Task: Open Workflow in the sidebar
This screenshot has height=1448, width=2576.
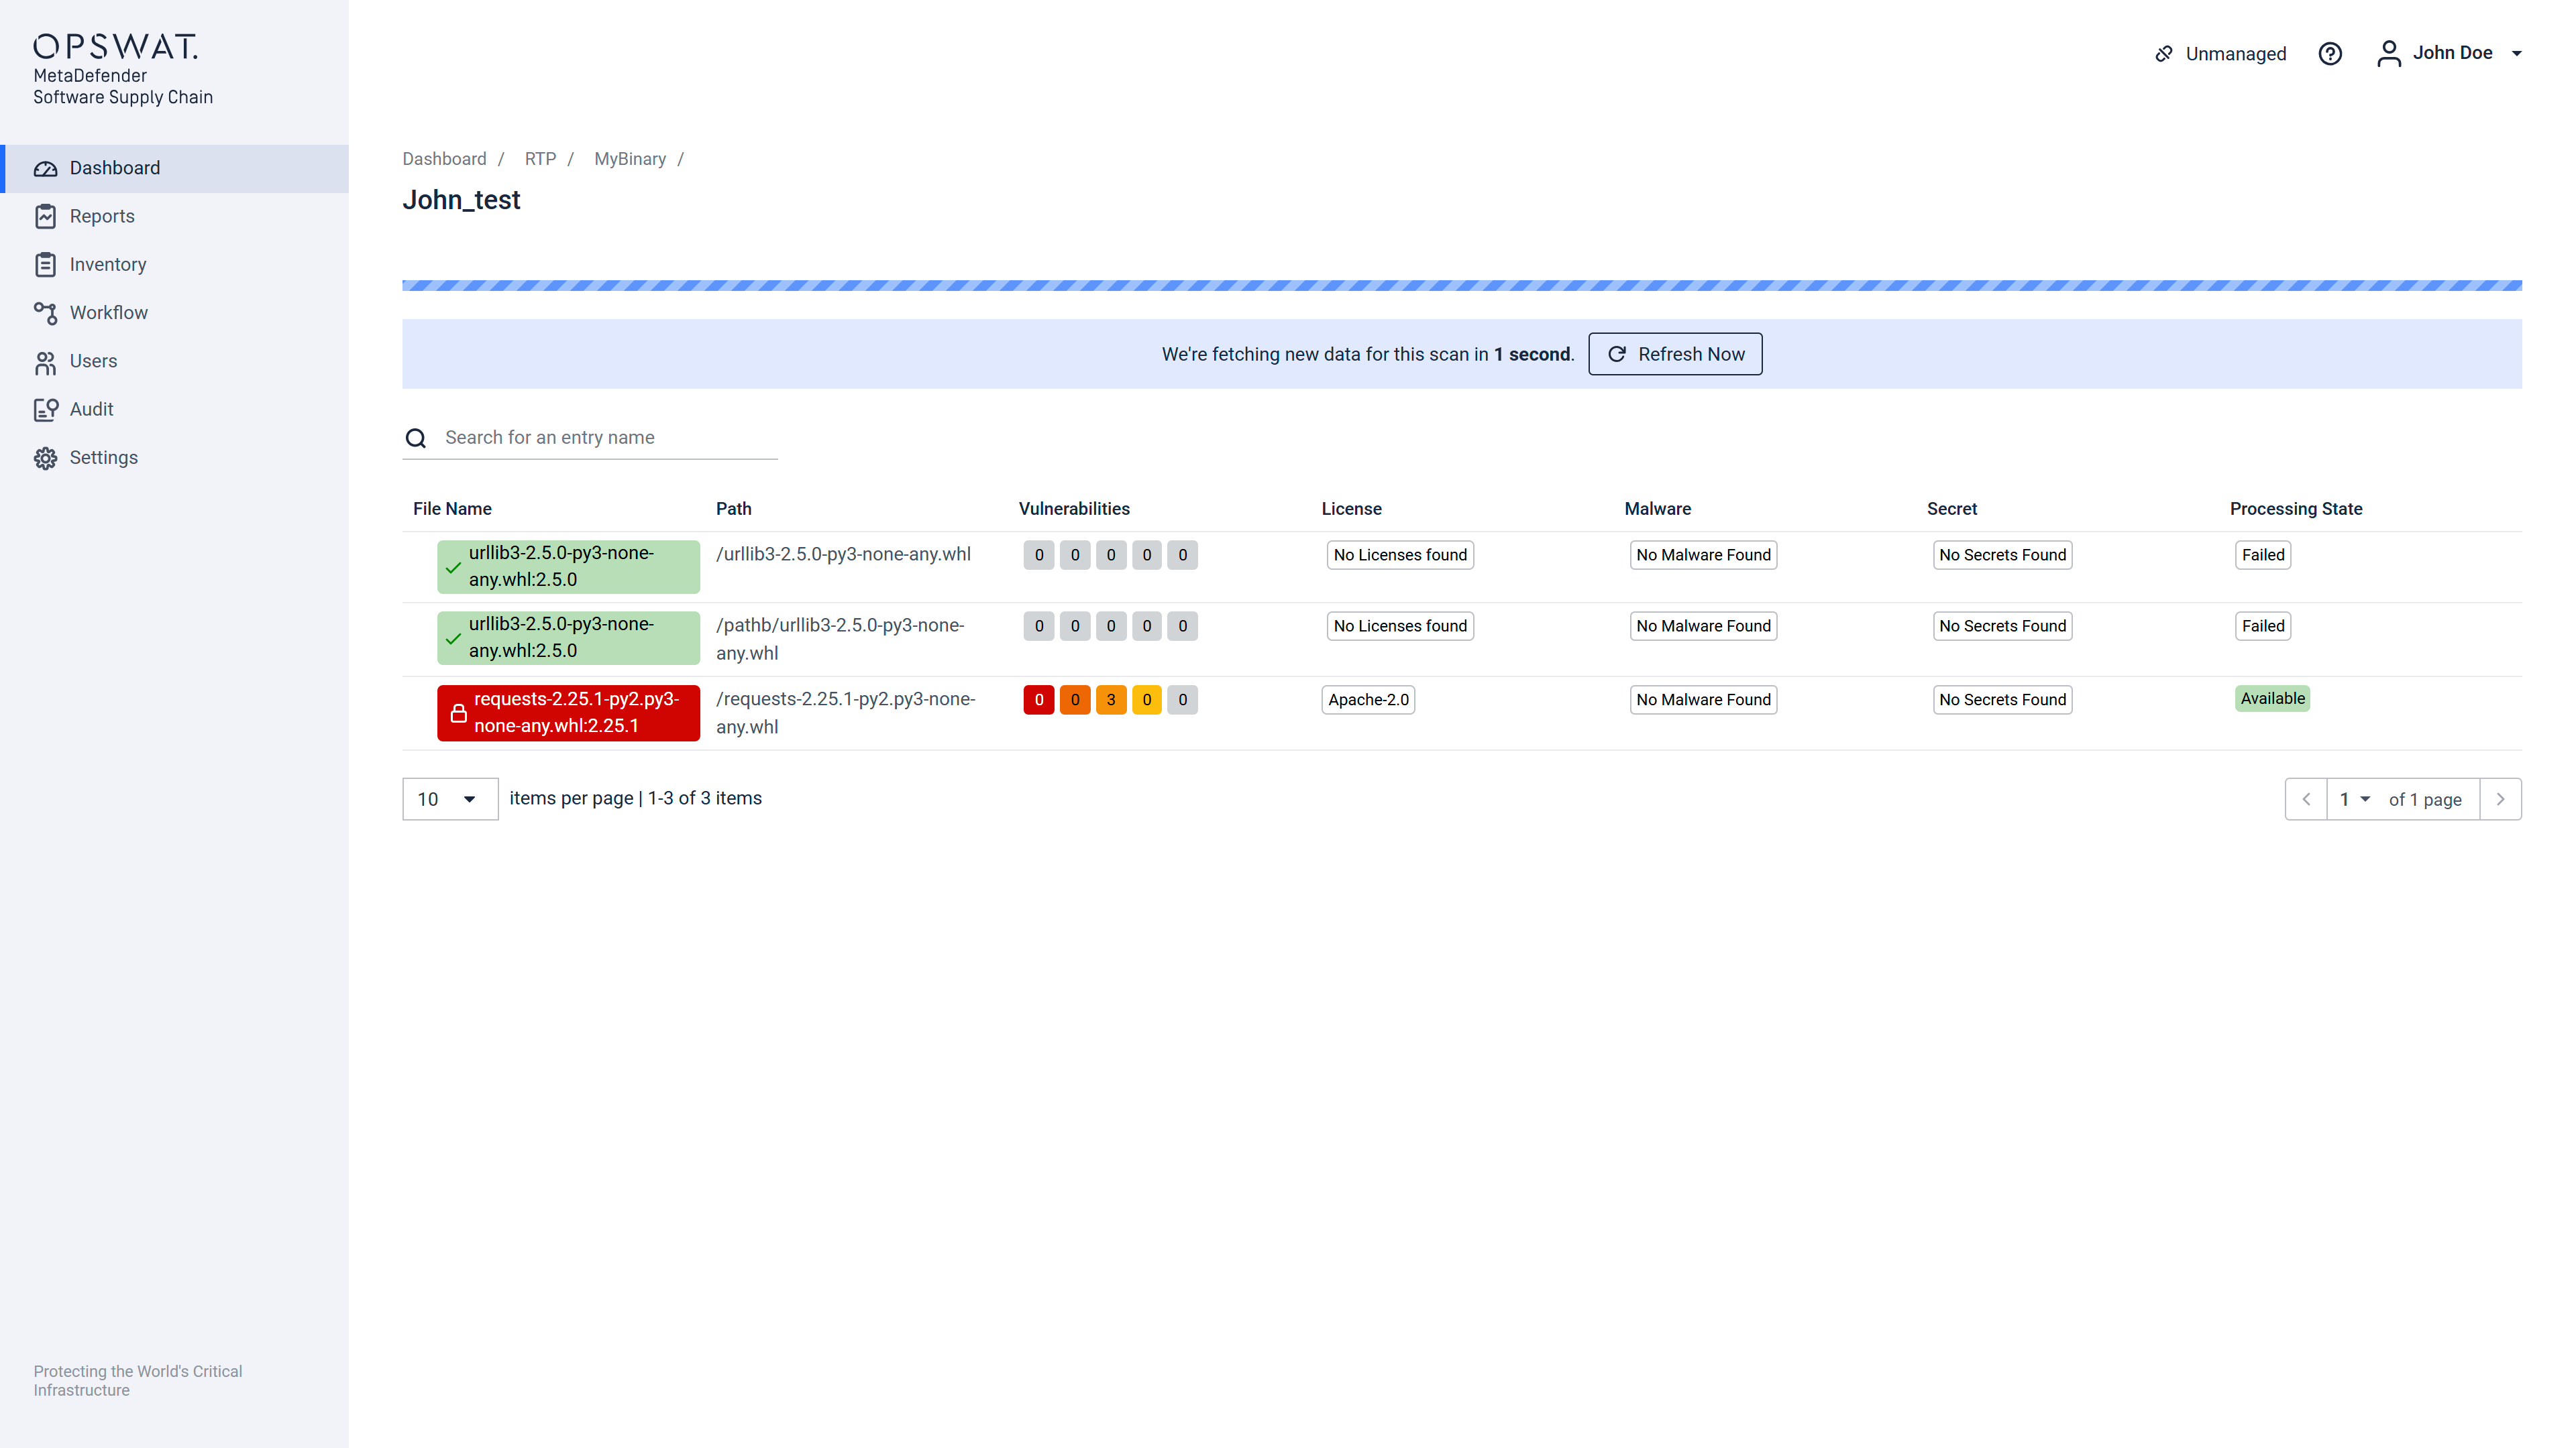Action: [x=175, y=313]
